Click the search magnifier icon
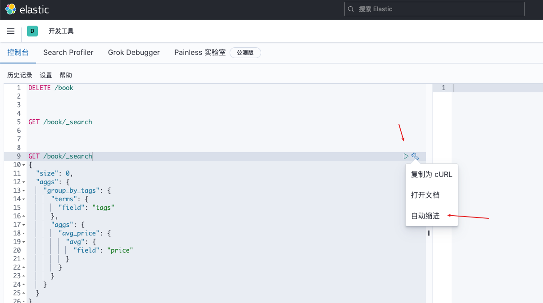Image resolution: width=543 pixels, height=303 pixels. pos(351,9)
